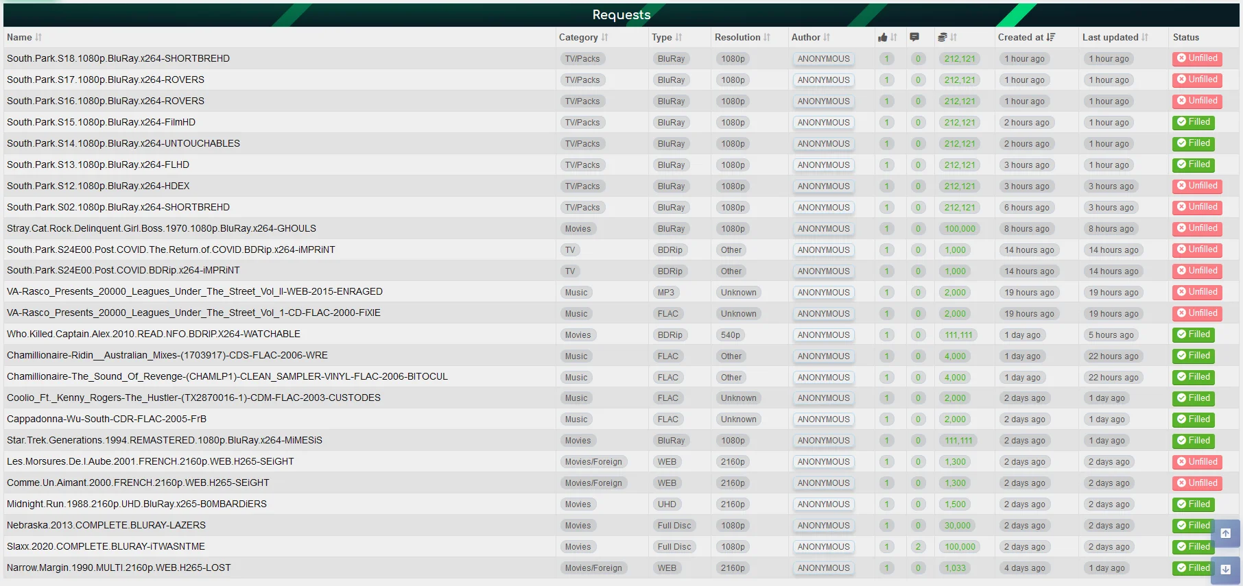Click the sort arrows beside the coins icon
This screenshot has width=1243, height=586.
coord(954,38)
